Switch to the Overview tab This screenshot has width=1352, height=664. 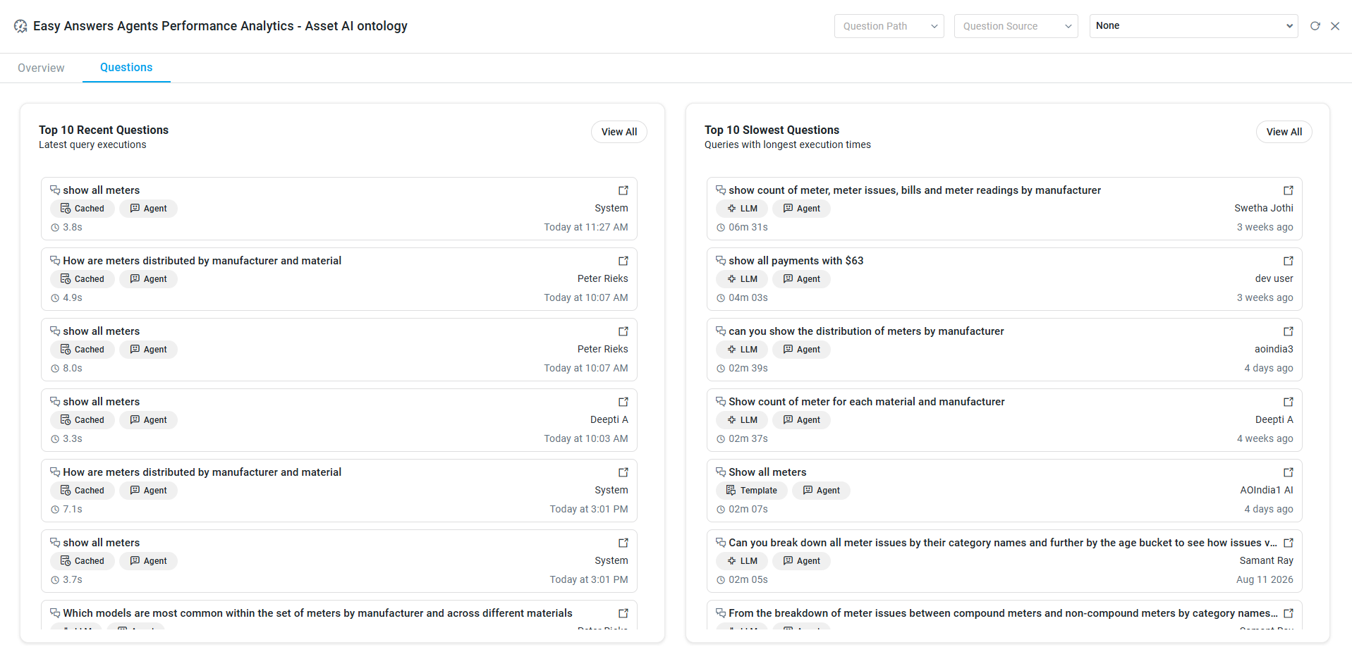tap(41, 68)
